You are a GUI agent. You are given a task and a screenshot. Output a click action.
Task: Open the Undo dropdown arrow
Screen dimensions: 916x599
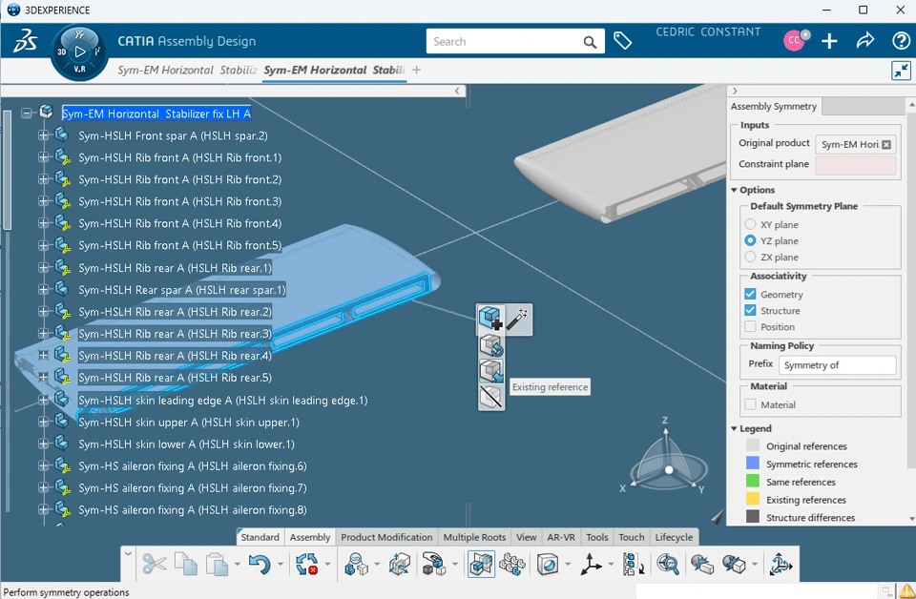(281, 565)
